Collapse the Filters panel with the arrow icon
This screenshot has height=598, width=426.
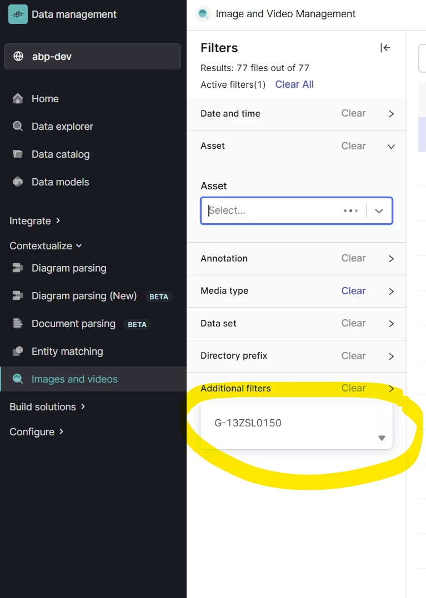tap(385, 48)
